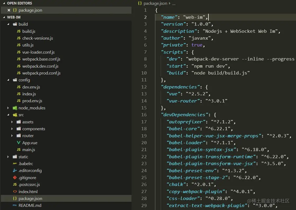The height and width of the screenshot is (210, 296).
Task: Click the router folder icon
Action: (x=19, y=136)
